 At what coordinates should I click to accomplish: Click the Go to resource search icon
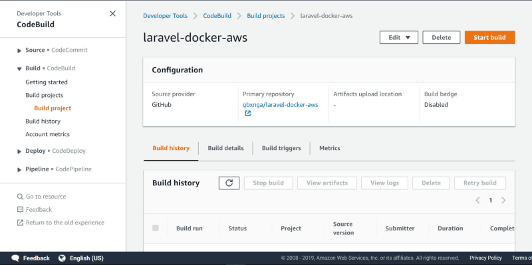pyautogui.click(x=20, y=197)
